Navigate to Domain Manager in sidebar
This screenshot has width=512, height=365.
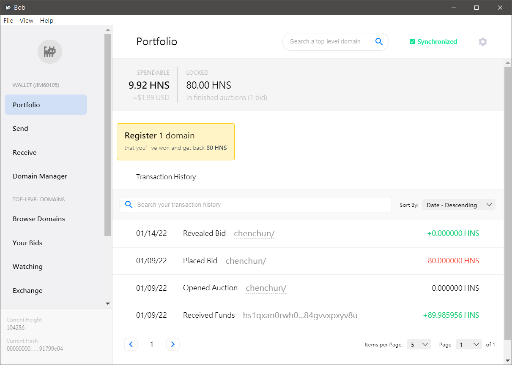(x=40, y=176)
